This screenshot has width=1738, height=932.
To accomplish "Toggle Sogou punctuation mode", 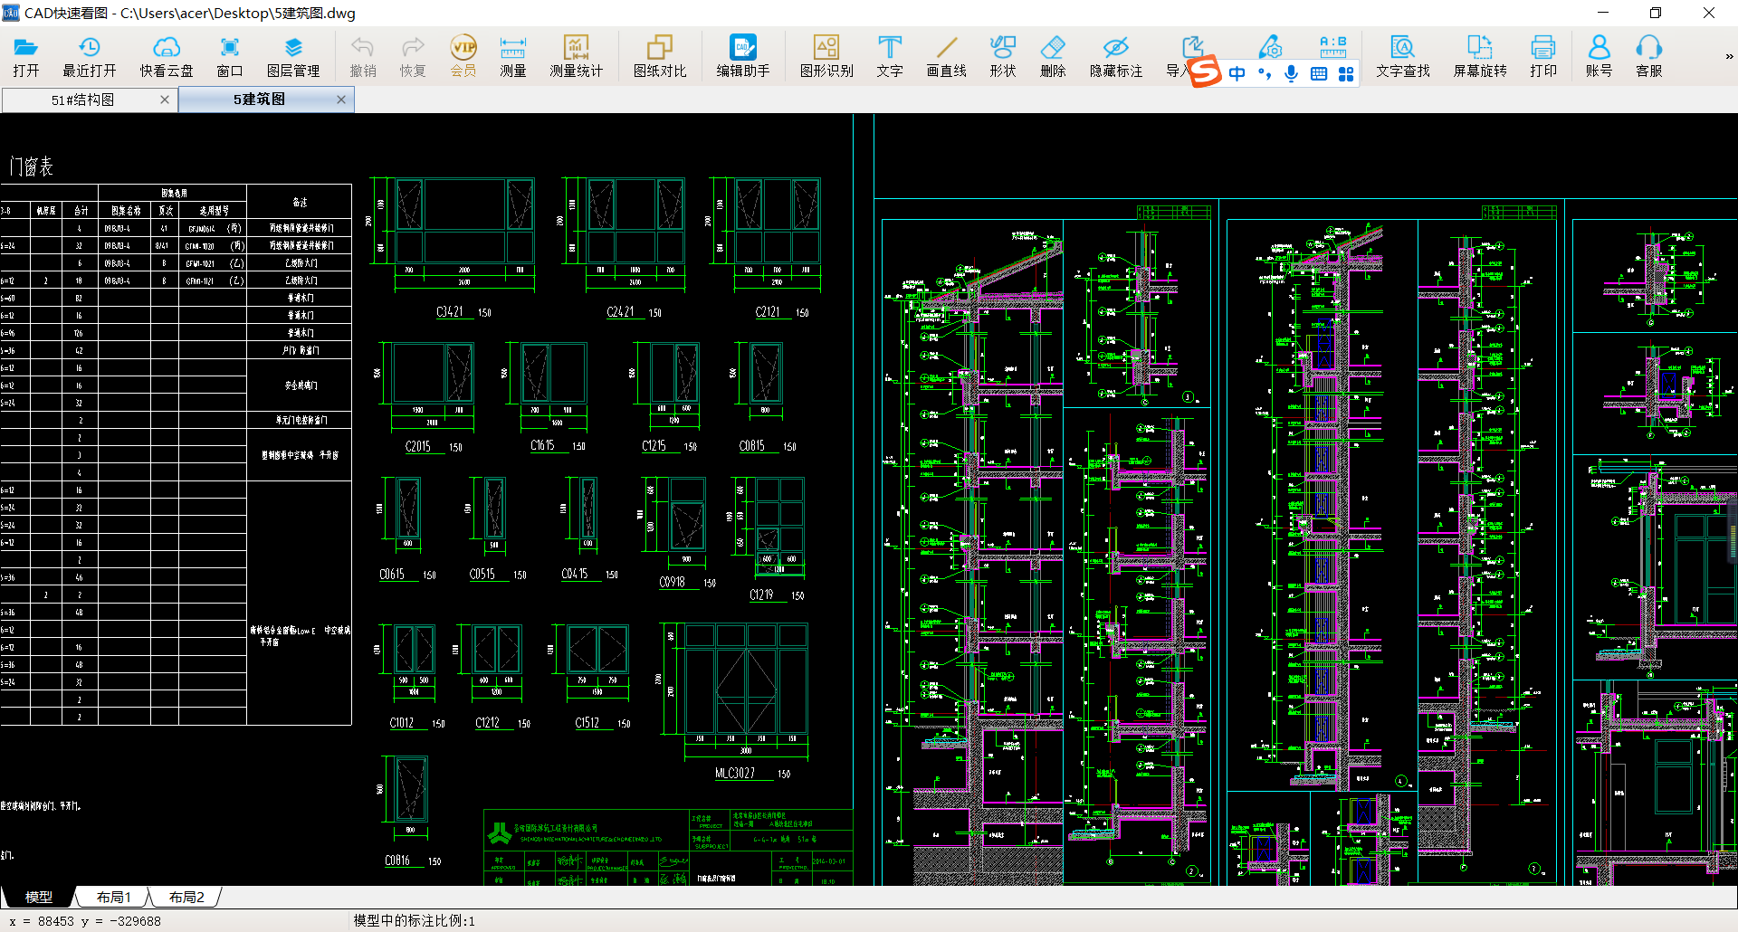I will point(1265,73).
